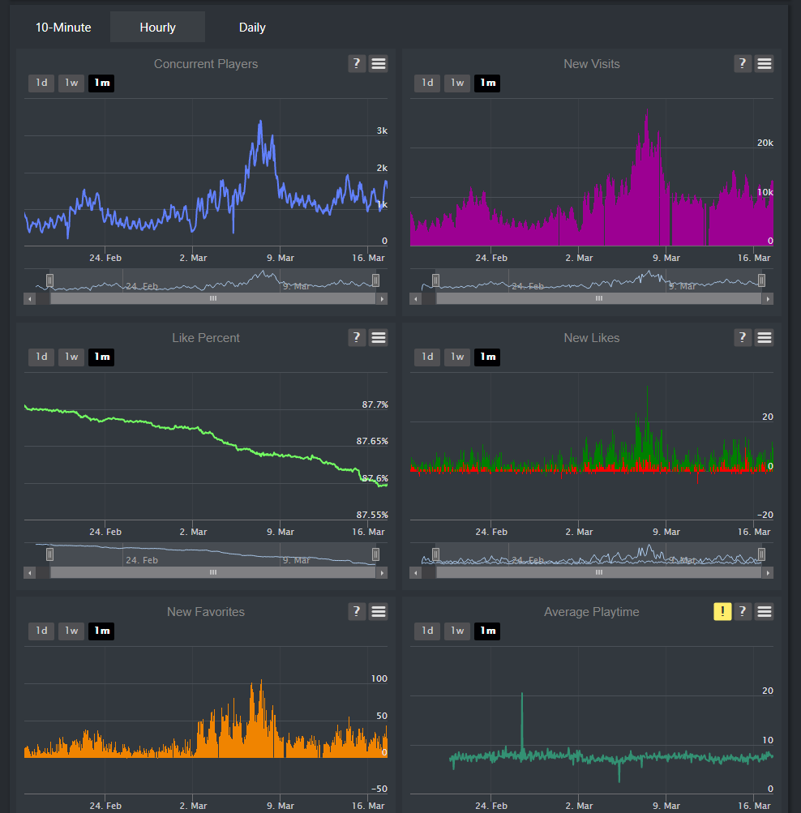Switch to the Daily tab
The width and height of the screenshot is (801, 813).
pyautogui.click(x=252, y=27)
